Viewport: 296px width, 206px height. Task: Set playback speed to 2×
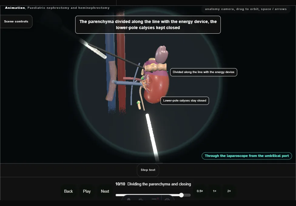(x=229, y=191)
